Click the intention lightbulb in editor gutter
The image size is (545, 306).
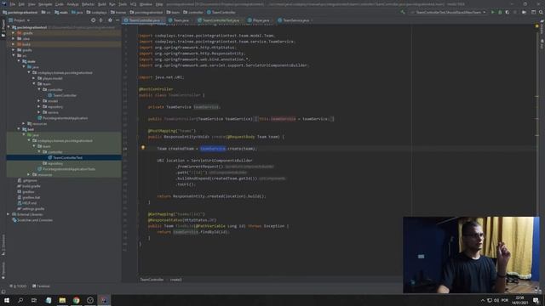tap(143, 148)
